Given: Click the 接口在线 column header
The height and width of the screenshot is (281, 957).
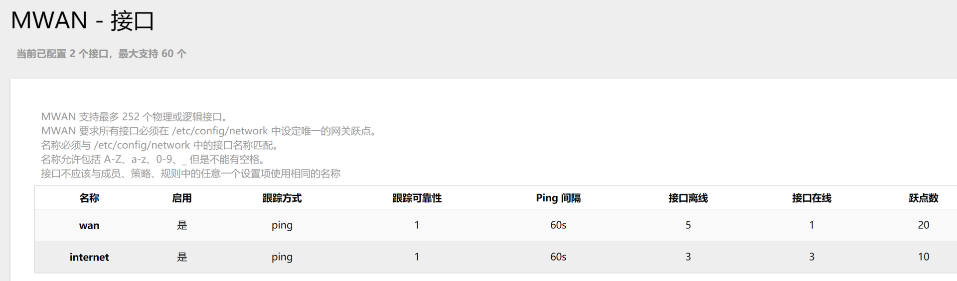Looking at the screenshot, I should coord(811,198).
